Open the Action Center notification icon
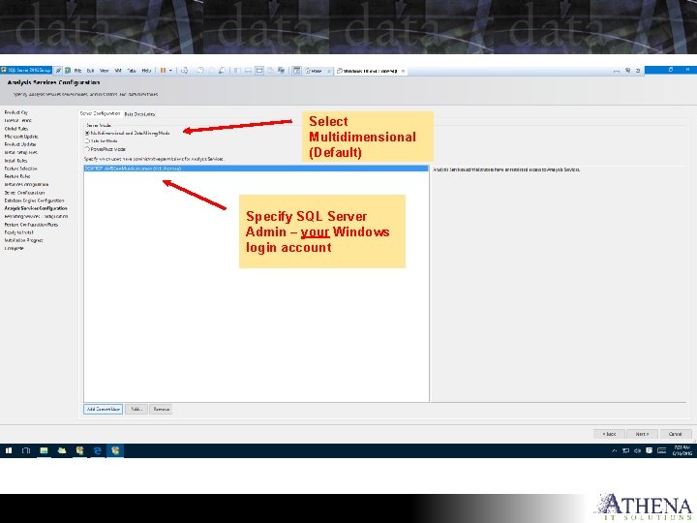This screenshot has height=523, width=697. click(649, 450)
